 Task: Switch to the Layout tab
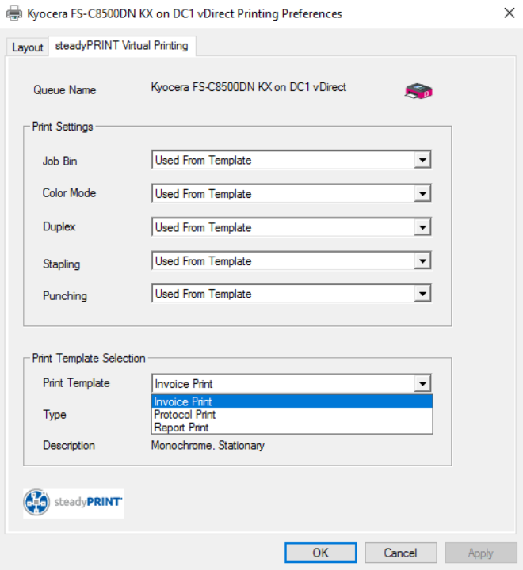point(28,47)
